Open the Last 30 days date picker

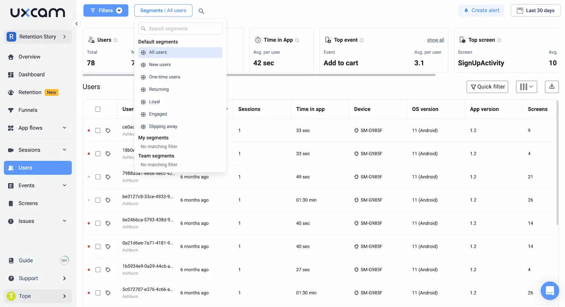536,11
